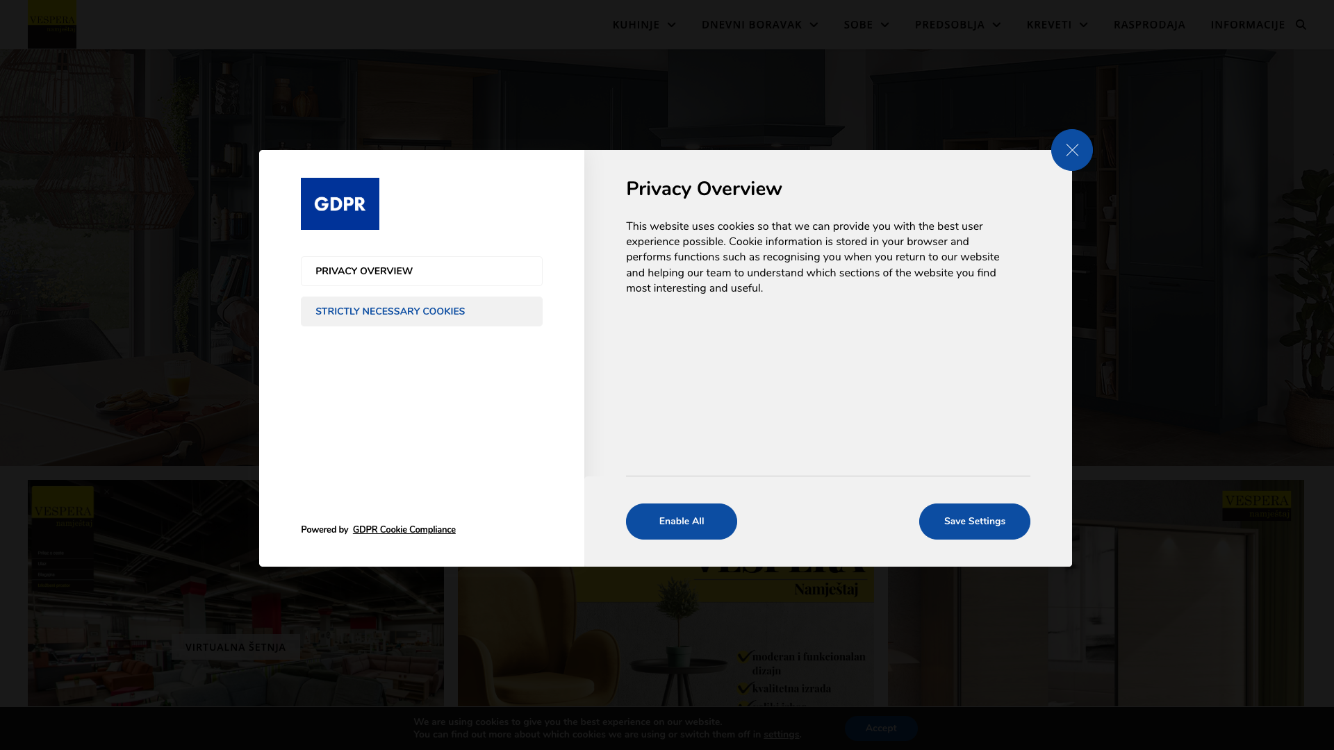Open the Sobe menu item
The image size is (1334, 750).
coord(858,24)
